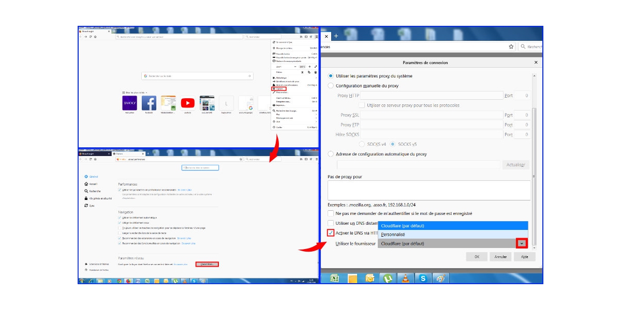This screenshot has height=310, width=621.
Task: Click Quitter in the Firefox menu
Action: coord(295,127)
